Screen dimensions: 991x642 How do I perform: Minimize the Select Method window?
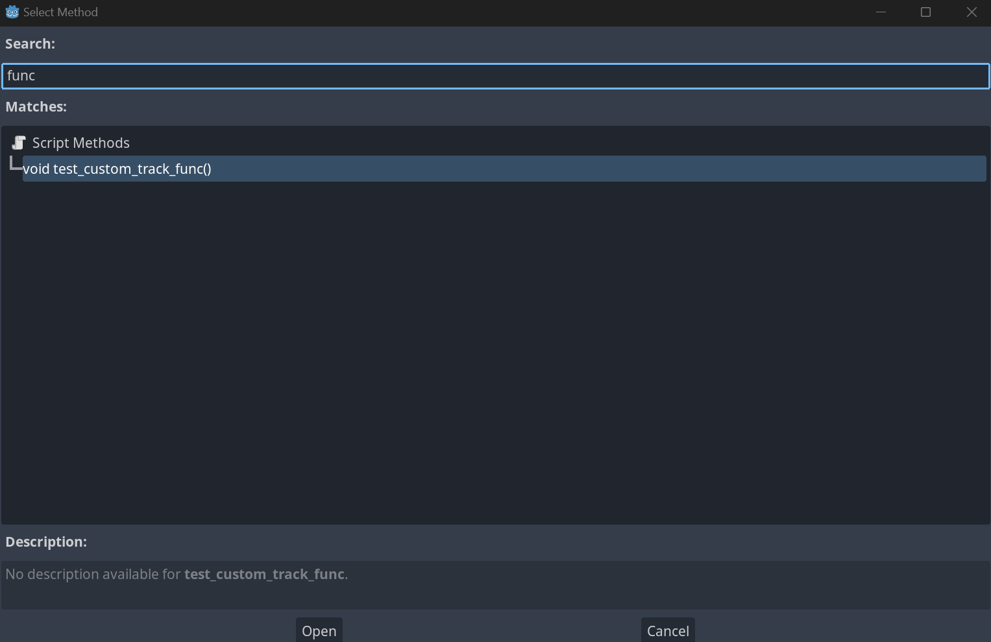[881, 12]
